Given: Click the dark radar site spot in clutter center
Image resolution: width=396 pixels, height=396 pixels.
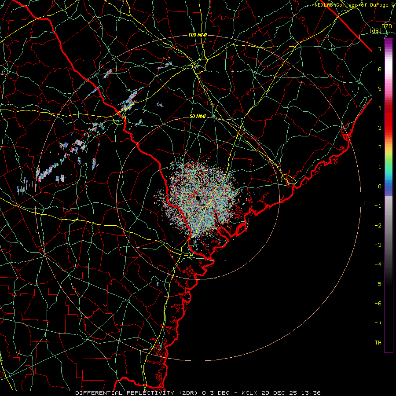Looking at the screenshot, I should pos(198,198).
